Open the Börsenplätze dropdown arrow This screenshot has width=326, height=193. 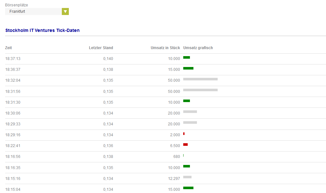tap(65, 11)
